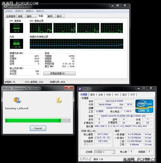
Task: Click the status bar entry 物理内存: 46%
Action: (x=58, y=82)
